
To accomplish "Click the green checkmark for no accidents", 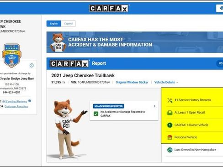I will [96, 114].
